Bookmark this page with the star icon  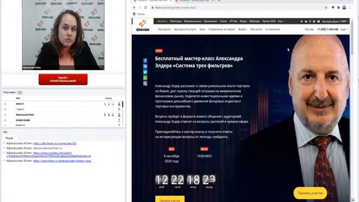(326, 7)
